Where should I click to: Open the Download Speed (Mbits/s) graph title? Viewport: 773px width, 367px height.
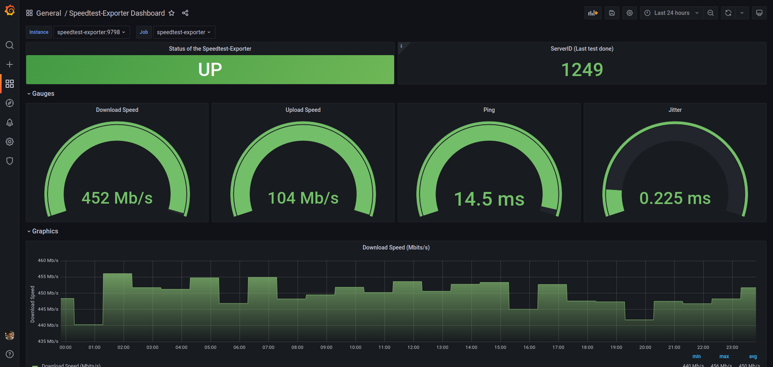tap(396, 247)
